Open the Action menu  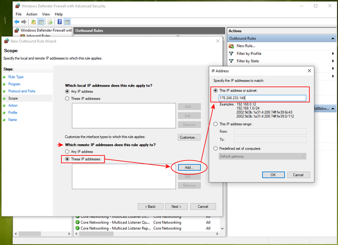click(x=32, y=14)
